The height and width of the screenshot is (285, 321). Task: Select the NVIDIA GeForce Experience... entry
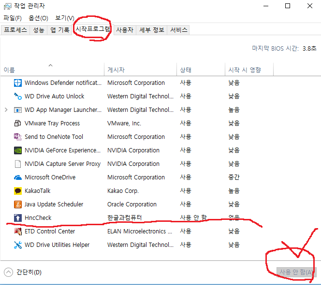(63, 150)
